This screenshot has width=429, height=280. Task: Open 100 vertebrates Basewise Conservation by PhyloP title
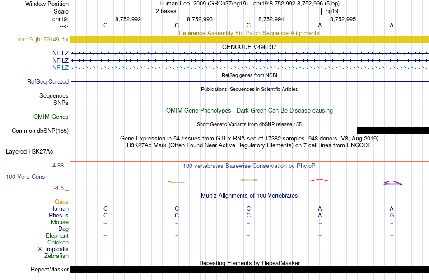point(249,166)
